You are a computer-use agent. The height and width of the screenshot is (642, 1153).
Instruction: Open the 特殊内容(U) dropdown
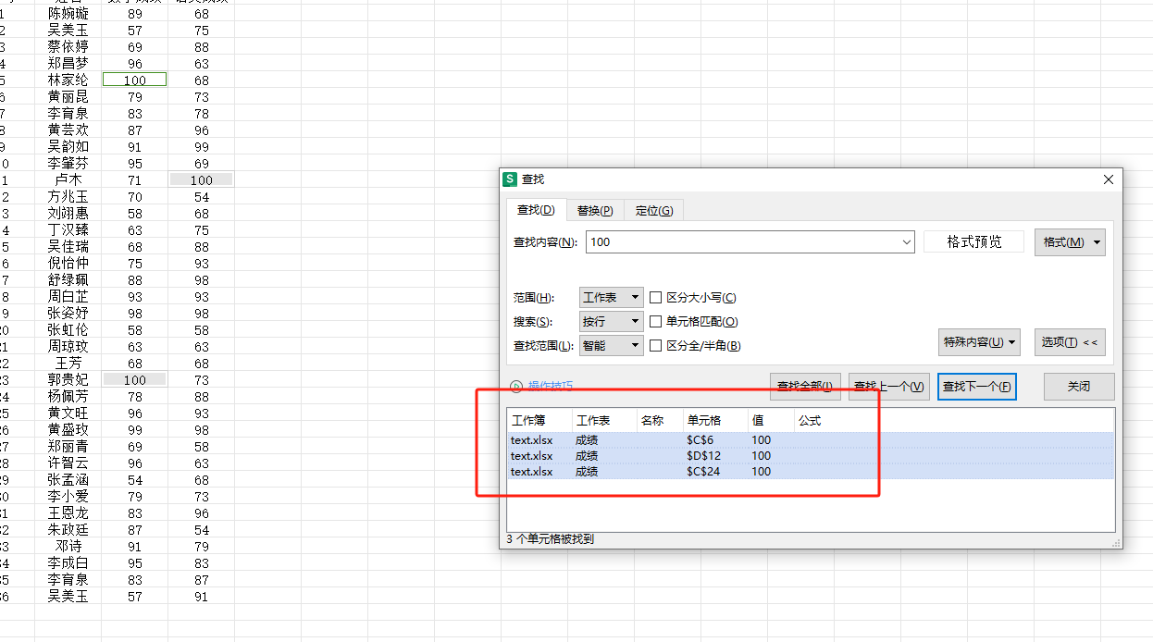click(979, 342)
